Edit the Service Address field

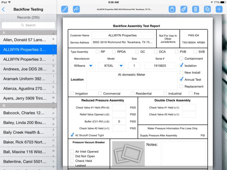[x=123, y=42]
